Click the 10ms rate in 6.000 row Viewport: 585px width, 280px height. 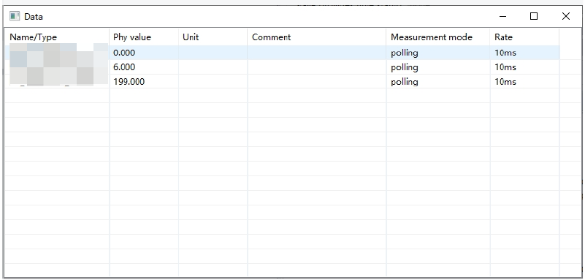(505, 67)
